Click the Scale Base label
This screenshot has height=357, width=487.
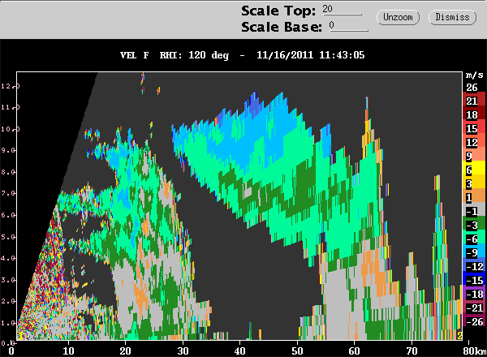pyautogui.click(x=282, y=27)
